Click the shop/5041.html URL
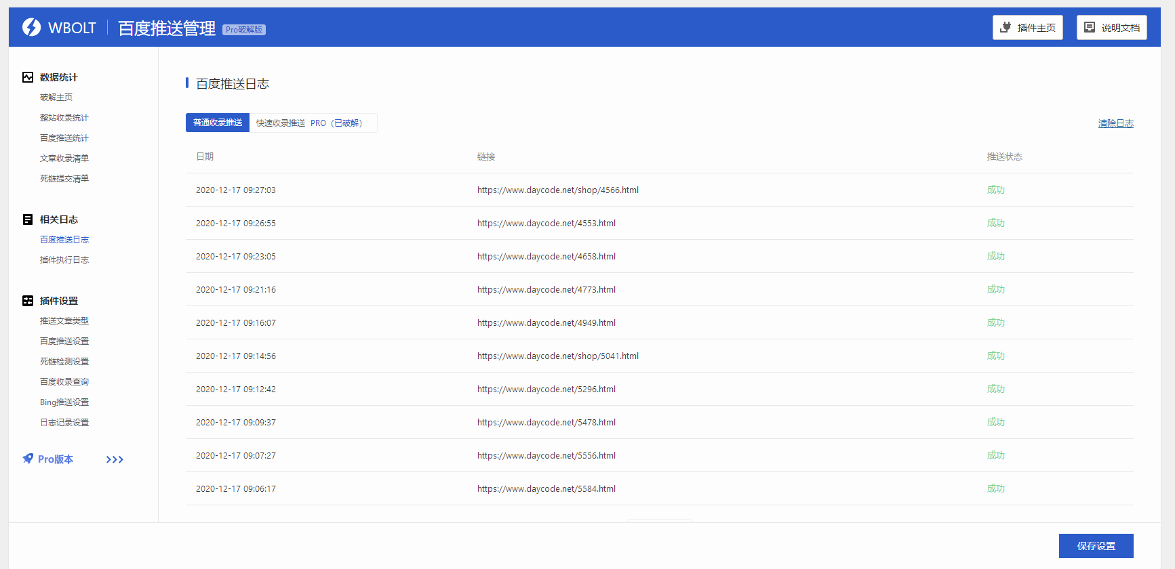The height and width of the screenshot is (569, 1175). 558,356
